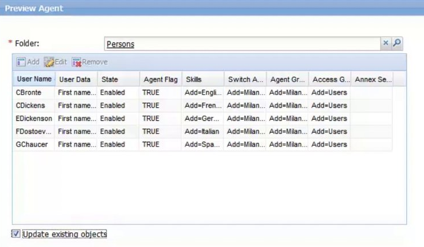Click the Agent Flag column header
This screenshot has height=247, width=424.
pos(161,80)
